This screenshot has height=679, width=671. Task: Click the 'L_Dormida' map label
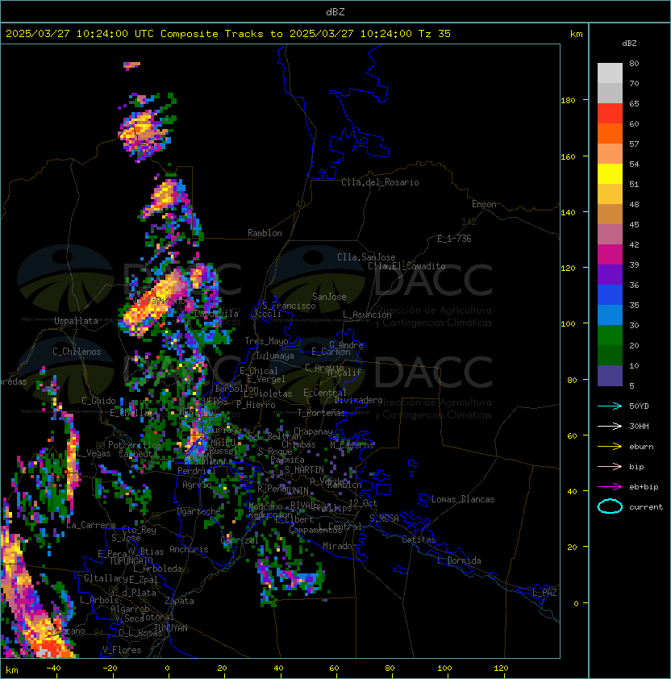pyautogui.click(x=459, y=560)
